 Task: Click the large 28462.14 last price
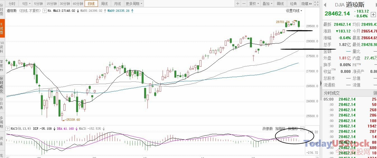click(x=337, y=13)
